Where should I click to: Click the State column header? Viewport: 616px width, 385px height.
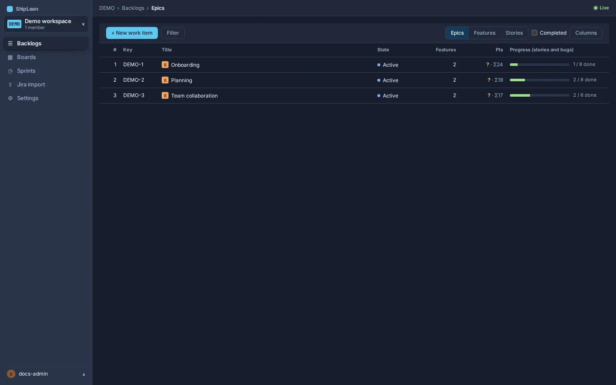[383, 50]
